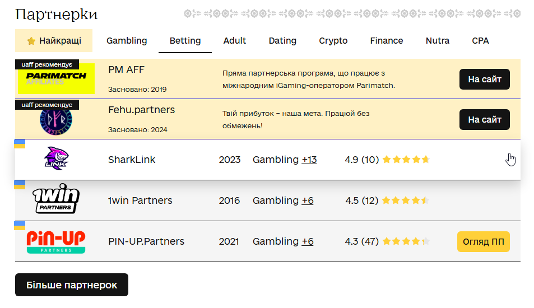Open the SharkLink partner name link
This screenshot has height=308, width=534.
pyautogui.click(x=132, y=160)
